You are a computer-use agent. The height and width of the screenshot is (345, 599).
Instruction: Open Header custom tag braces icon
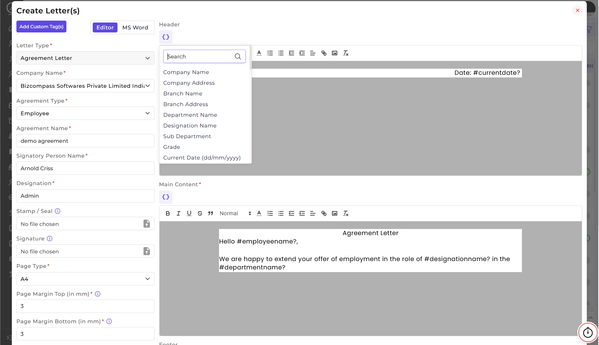[166, 37]
